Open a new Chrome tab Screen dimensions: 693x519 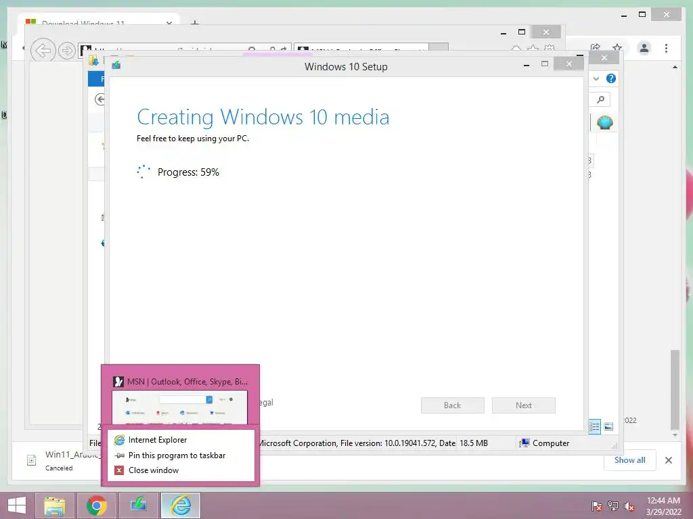click(195, 22)
